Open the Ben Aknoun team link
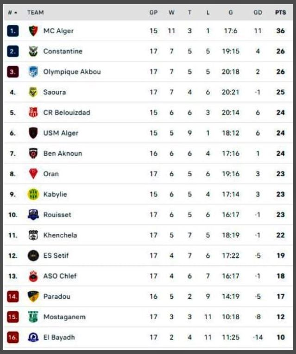This screenshot has height=354, width=296. point(63,153)
